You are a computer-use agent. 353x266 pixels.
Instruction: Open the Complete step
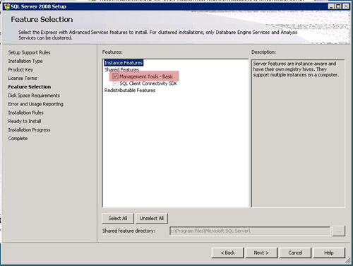click(x=18, y=139)
